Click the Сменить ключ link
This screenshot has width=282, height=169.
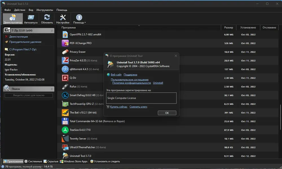pyautogui.click(x=138, y=107)
